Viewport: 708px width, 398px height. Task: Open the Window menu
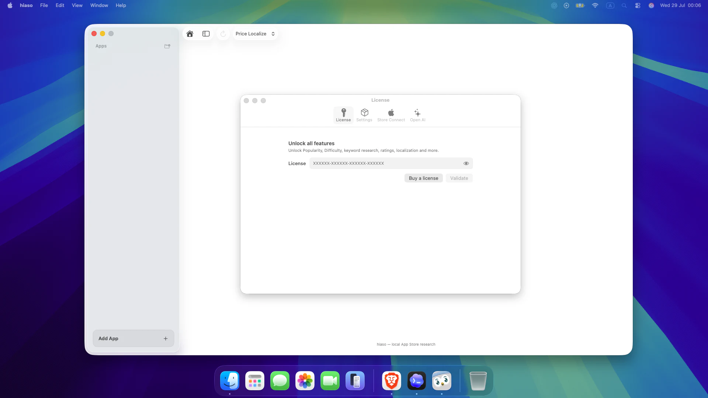99,6
